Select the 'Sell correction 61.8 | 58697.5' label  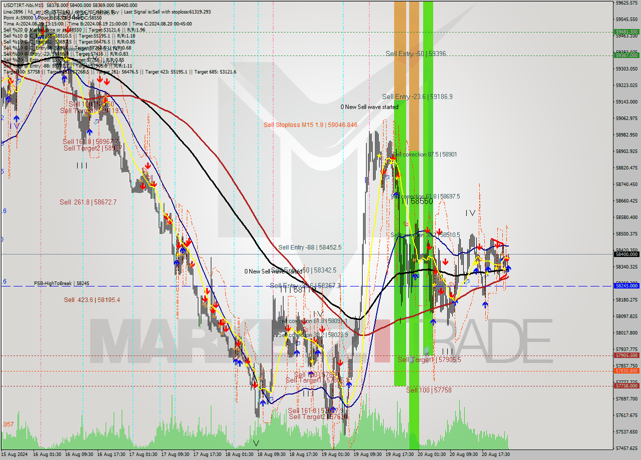pyautogui.click(x=425, y=196)
